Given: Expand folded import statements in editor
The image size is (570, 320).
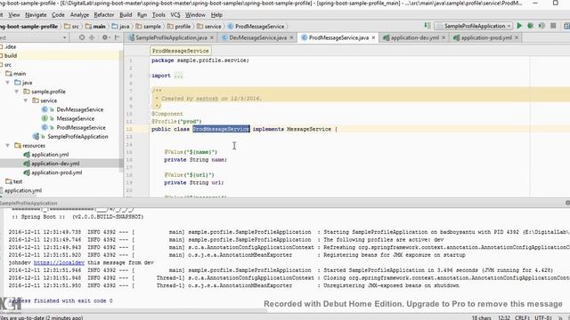Looking at the screenshot, I should [149, 76].
